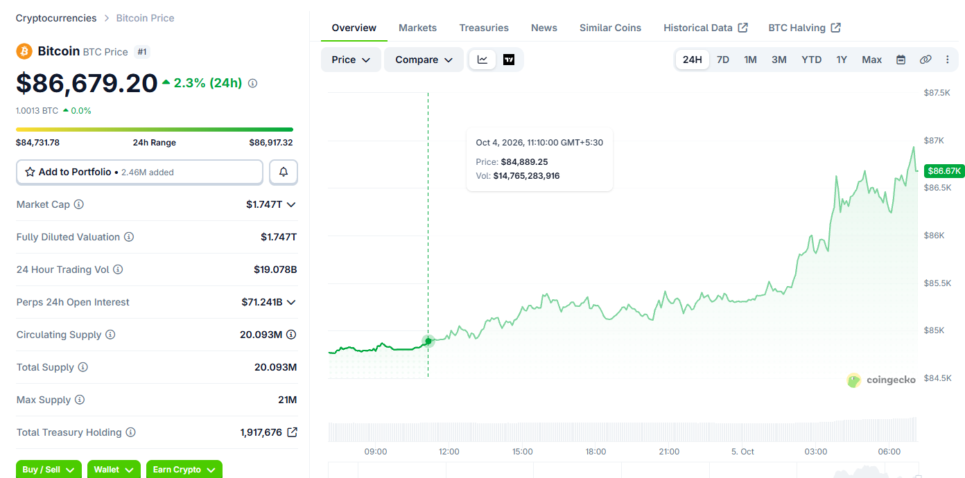Expand Market Cap details chevron
The width and height of the screenshot is (965, 478).
point(291,204)
